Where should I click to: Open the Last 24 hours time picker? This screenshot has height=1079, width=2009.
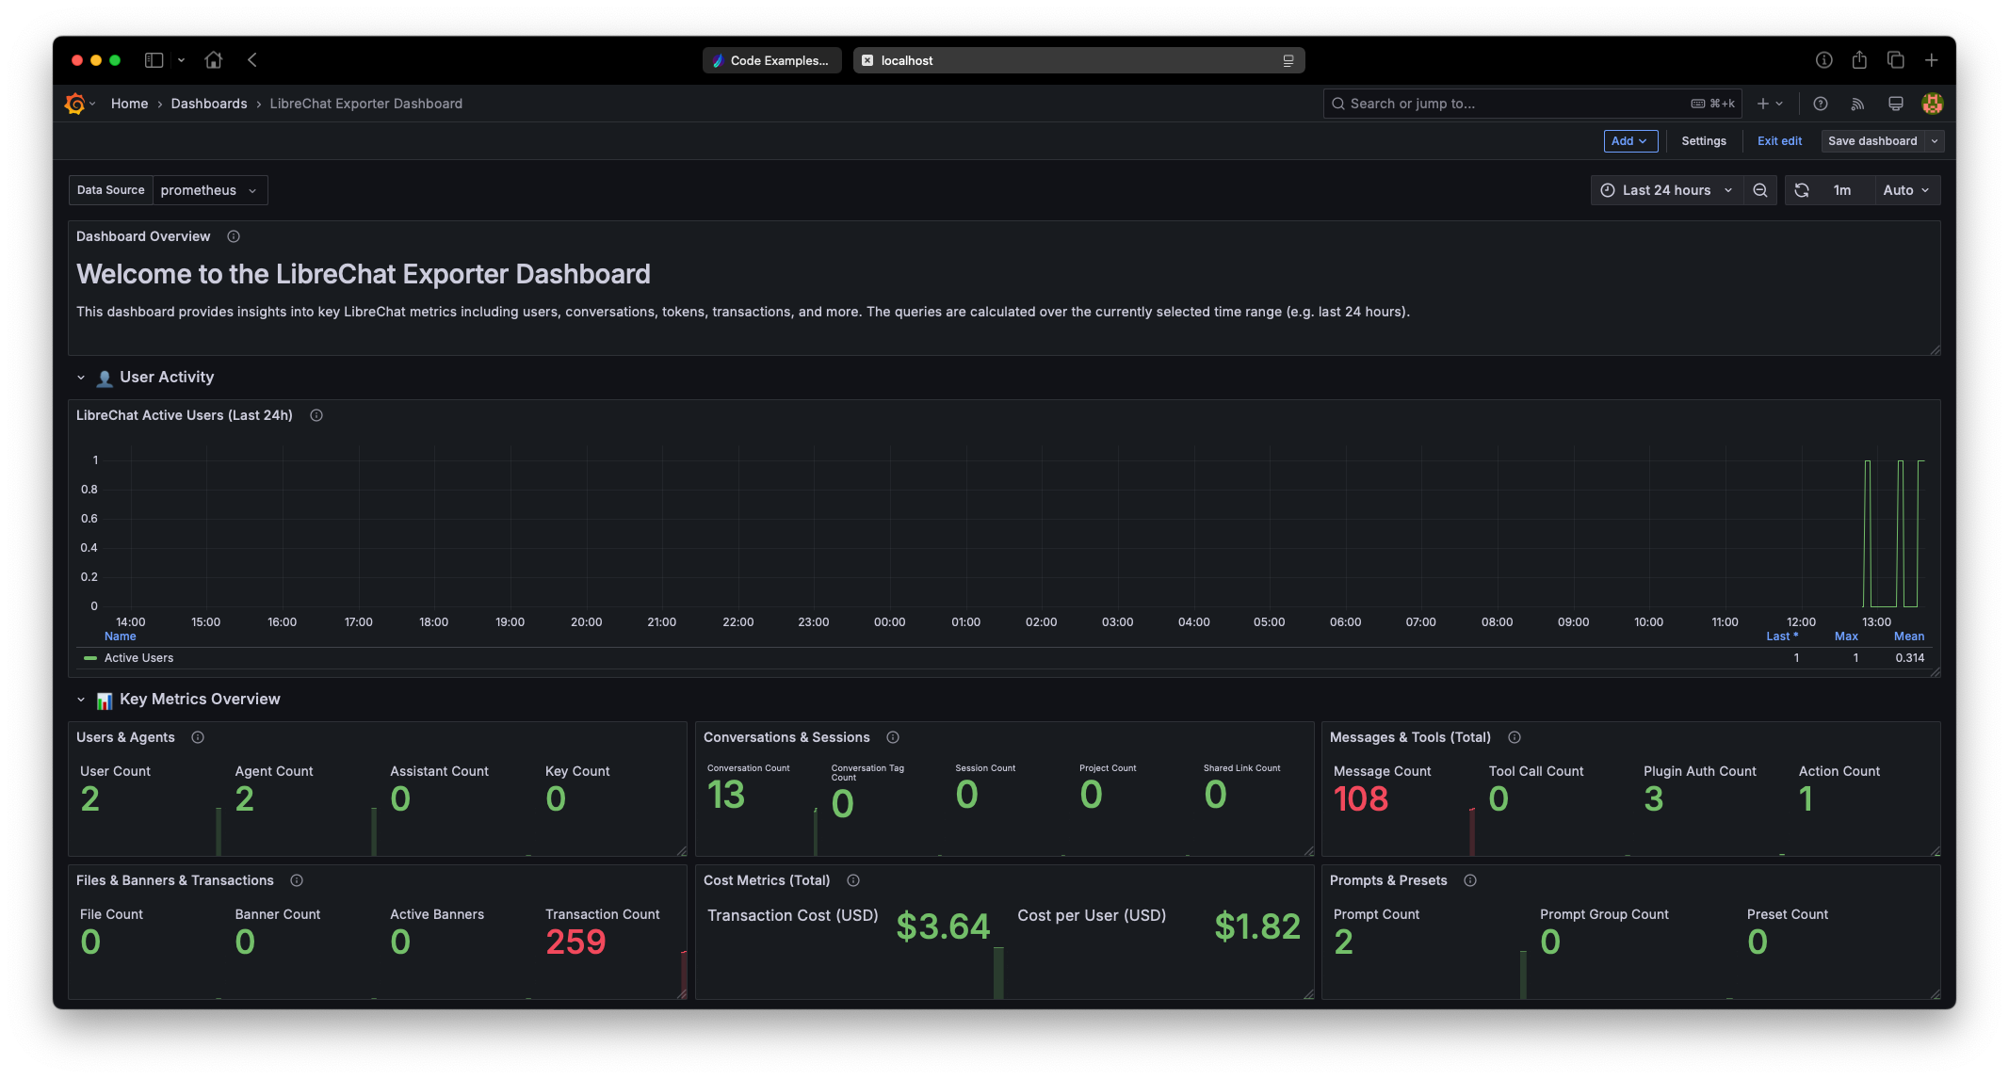pos(1666,190)
